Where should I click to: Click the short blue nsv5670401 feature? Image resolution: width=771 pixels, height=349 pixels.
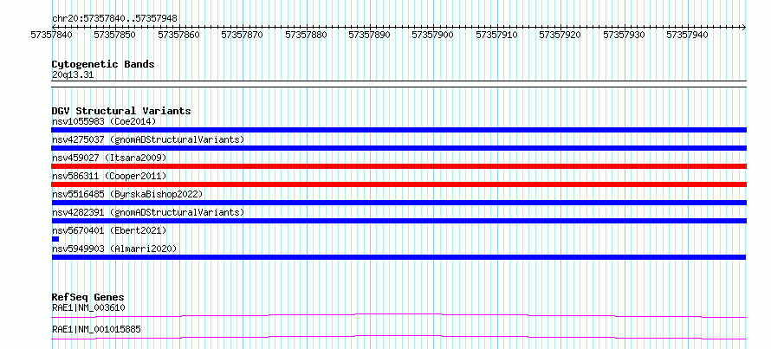pyautogui.click(x=55, y=239)
